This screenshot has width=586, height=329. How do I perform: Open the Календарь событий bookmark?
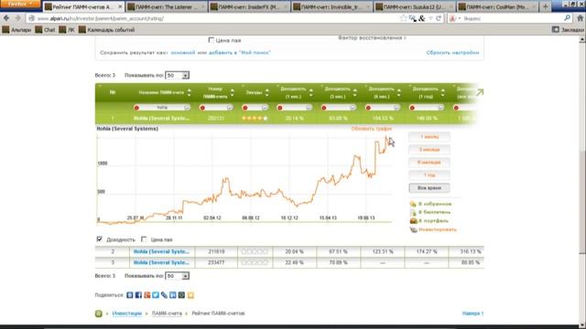(x=106, y=30)
